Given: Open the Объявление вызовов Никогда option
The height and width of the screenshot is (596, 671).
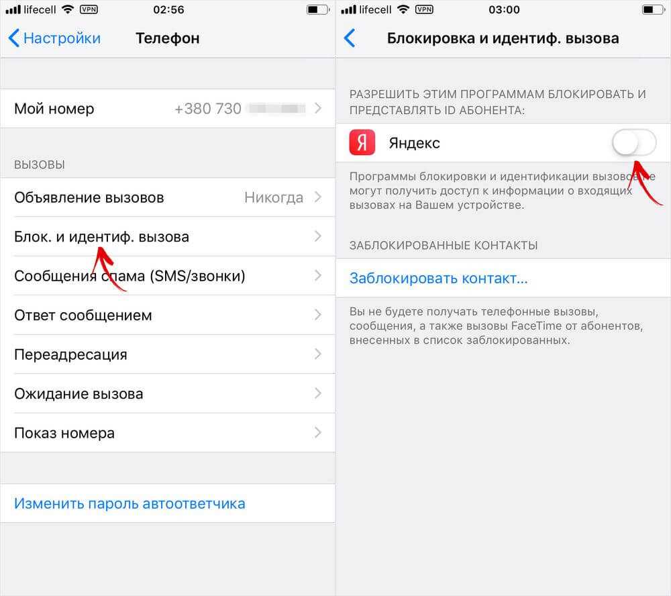Looking at the screenshot, I should 168,197.
